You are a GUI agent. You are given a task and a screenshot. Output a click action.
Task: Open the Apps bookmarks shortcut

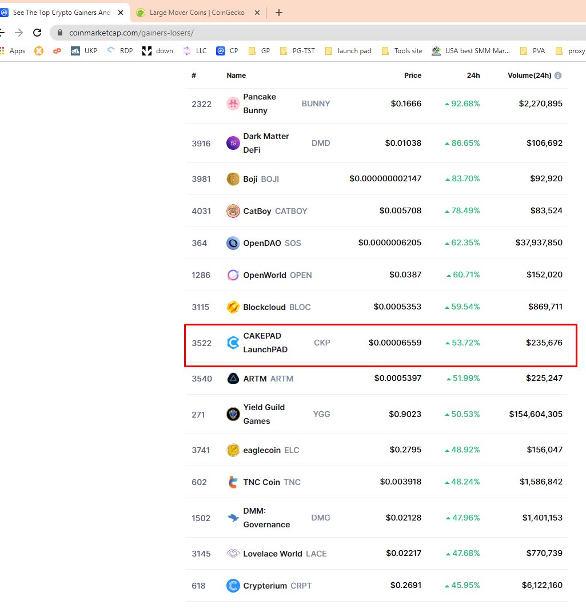(x=13, y=51)
